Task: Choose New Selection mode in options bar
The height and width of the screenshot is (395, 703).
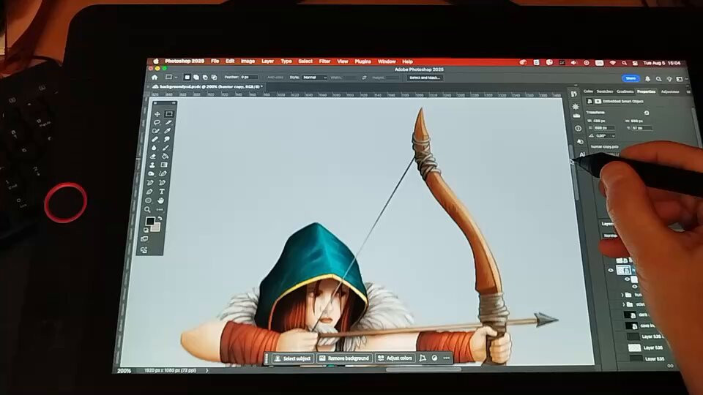Action: 187,78
